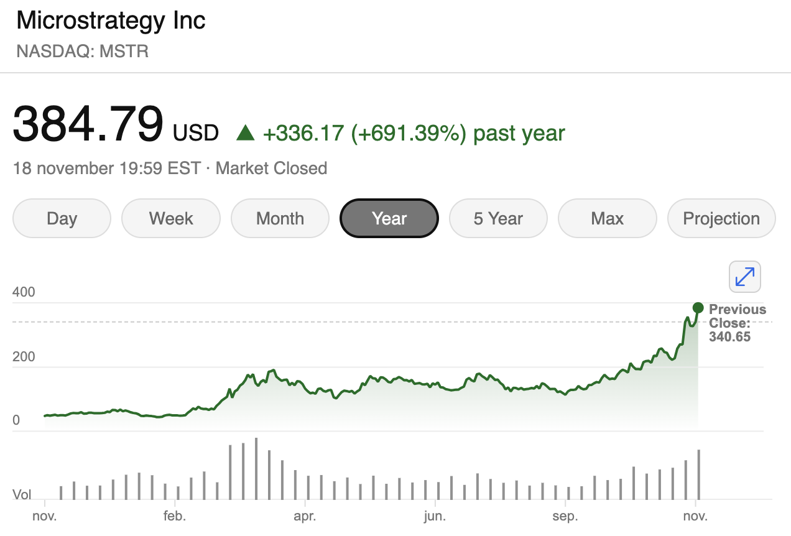Select the Year range tab
Image resolution: width=791 pixels, height=536 pixels.
[x=389, y=218]
